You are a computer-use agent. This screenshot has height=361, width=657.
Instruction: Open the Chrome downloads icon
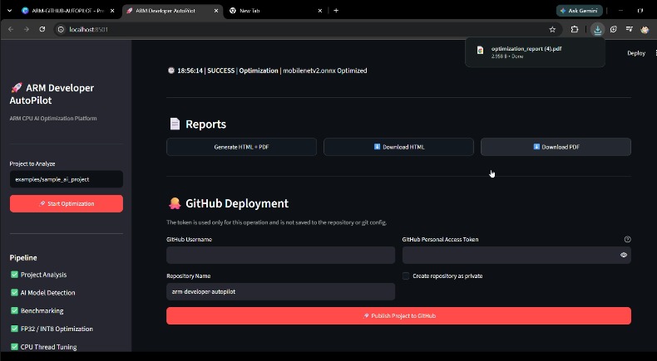point(597,29)
